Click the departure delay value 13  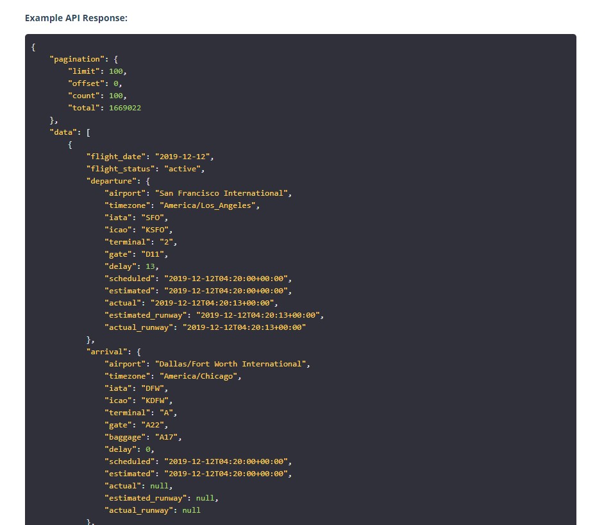point(151,266)
